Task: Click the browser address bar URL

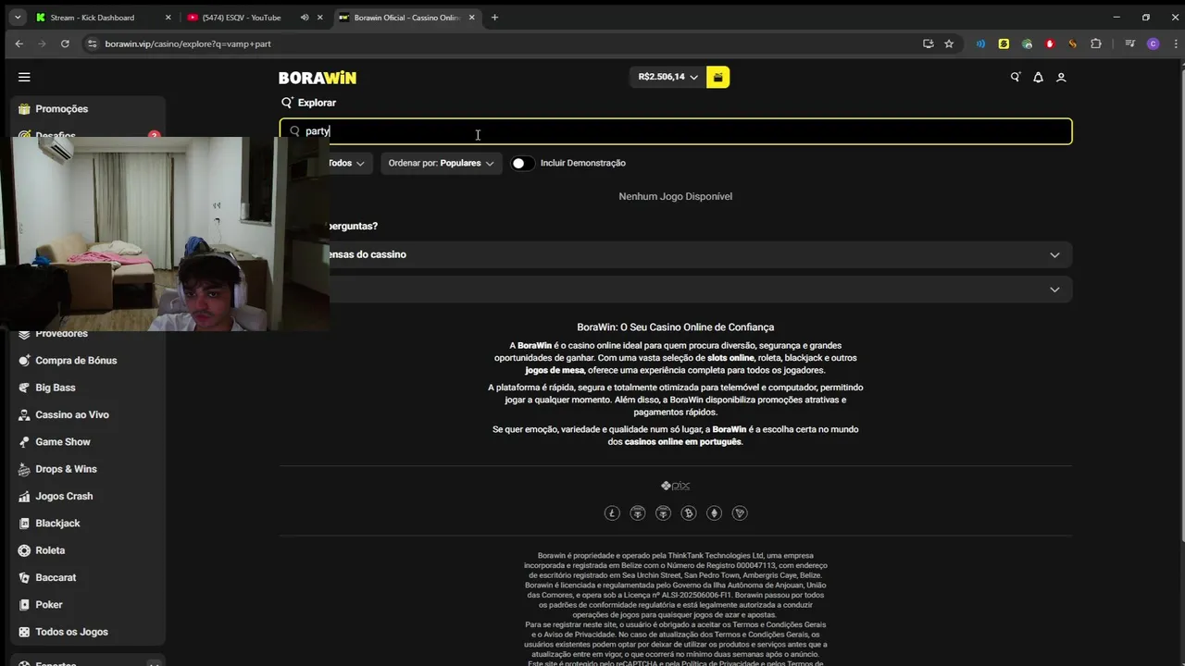Action: pos(188,43)
